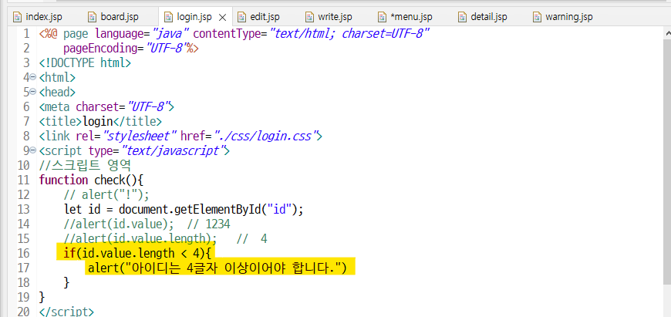Click the "function check(){" line
This screenshot has height=317, width=671.
(91, 180)
